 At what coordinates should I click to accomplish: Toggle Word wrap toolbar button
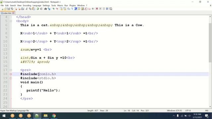click(69, 9)
